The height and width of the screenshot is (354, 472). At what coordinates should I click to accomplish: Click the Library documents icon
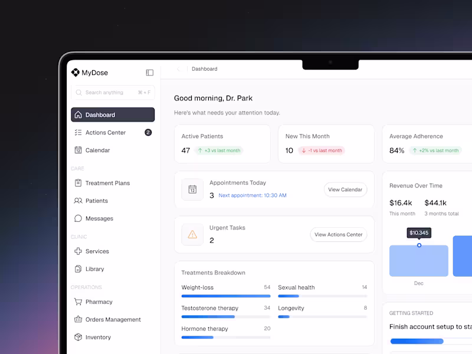tap(78, 269)
